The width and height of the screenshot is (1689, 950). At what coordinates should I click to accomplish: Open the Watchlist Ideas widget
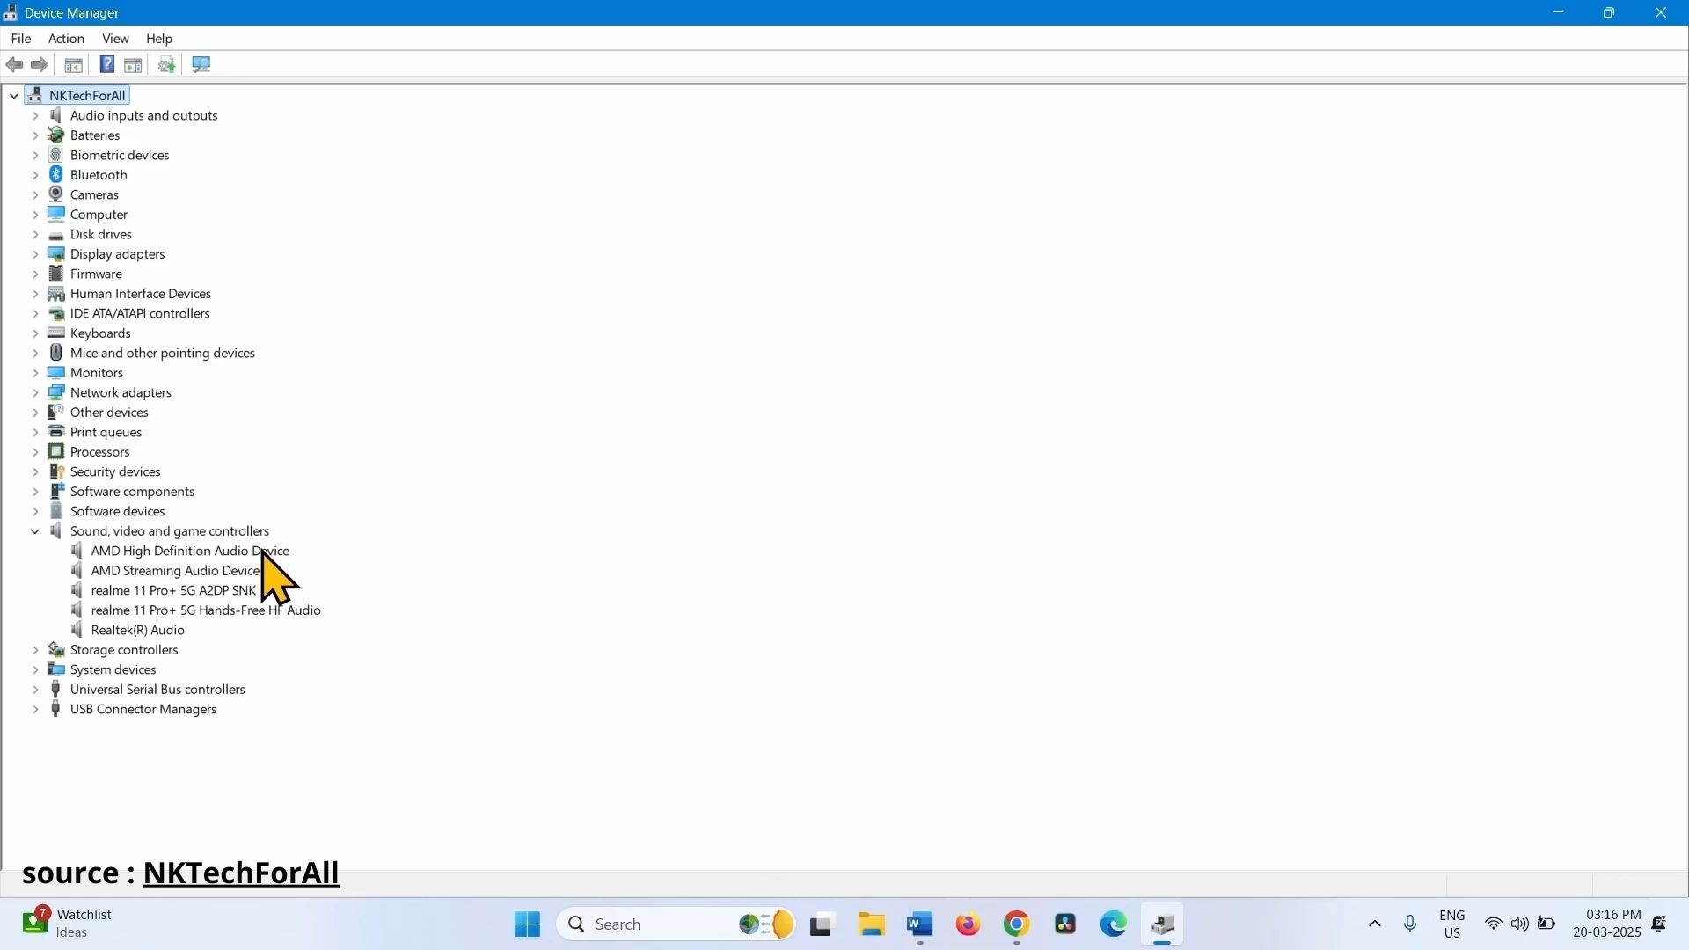pos(69,924)
